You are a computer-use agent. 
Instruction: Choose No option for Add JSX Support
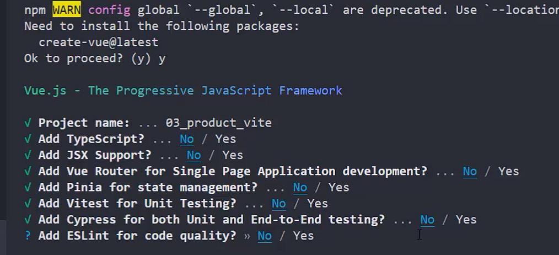[194, 155]
